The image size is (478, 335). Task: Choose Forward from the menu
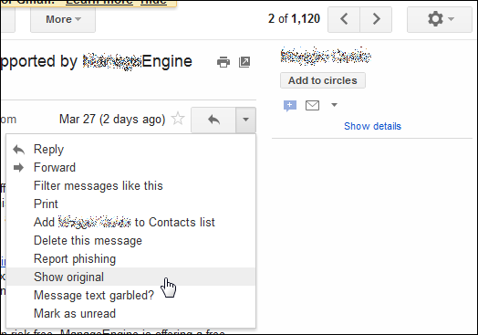[131, 168]
